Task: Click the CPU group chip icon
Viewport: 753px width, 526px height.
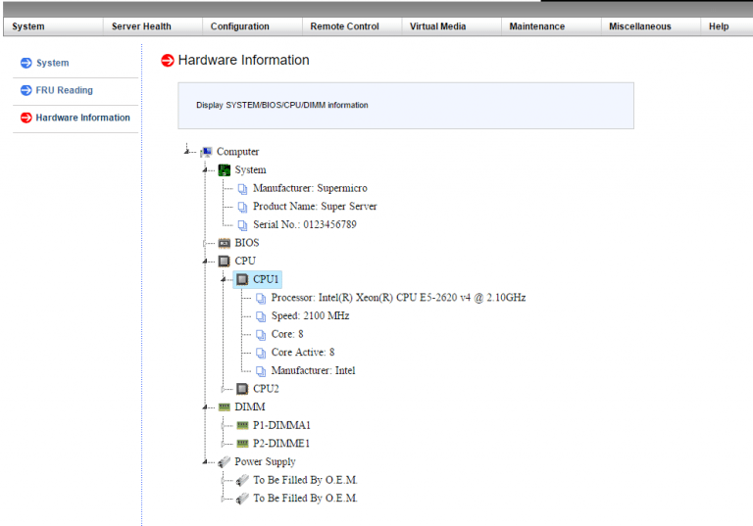Action: tap(225, 262)
